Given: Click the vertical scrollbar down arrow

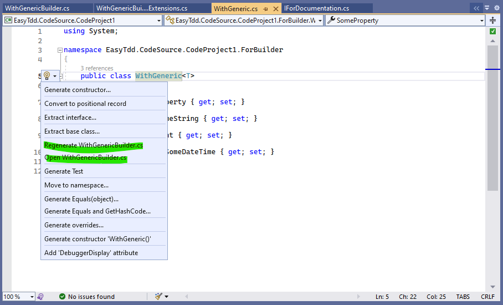Looking at the screenshot, I should [x=492, y=287].
